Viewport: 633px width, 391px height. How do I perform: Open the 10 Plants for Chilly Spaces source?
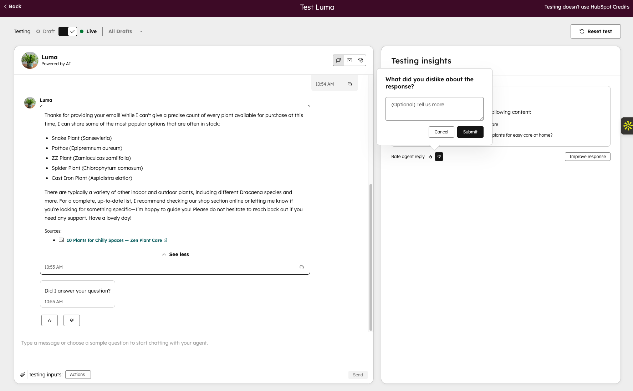(x=114, y=240)
